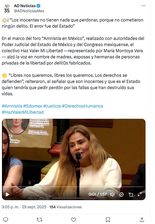Viewport: 155px width, 224px height.
Task: Expand the video to fullscreen
Action: pos(140,194)
